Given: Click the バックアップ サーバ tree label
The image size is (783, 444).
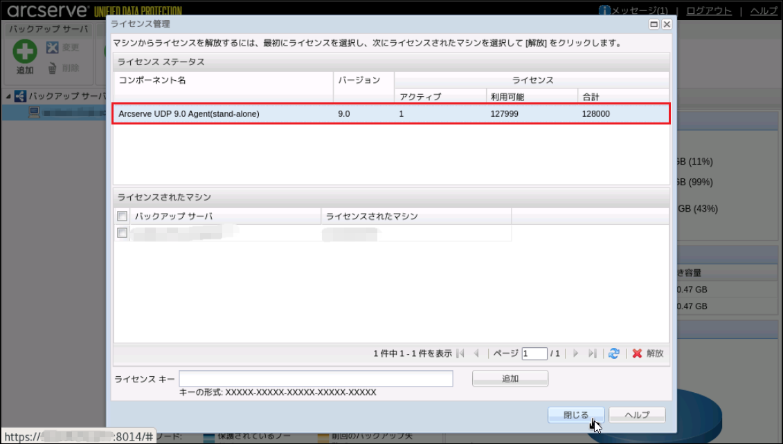Looking at the screenshot, I should (x=67, y=95).
